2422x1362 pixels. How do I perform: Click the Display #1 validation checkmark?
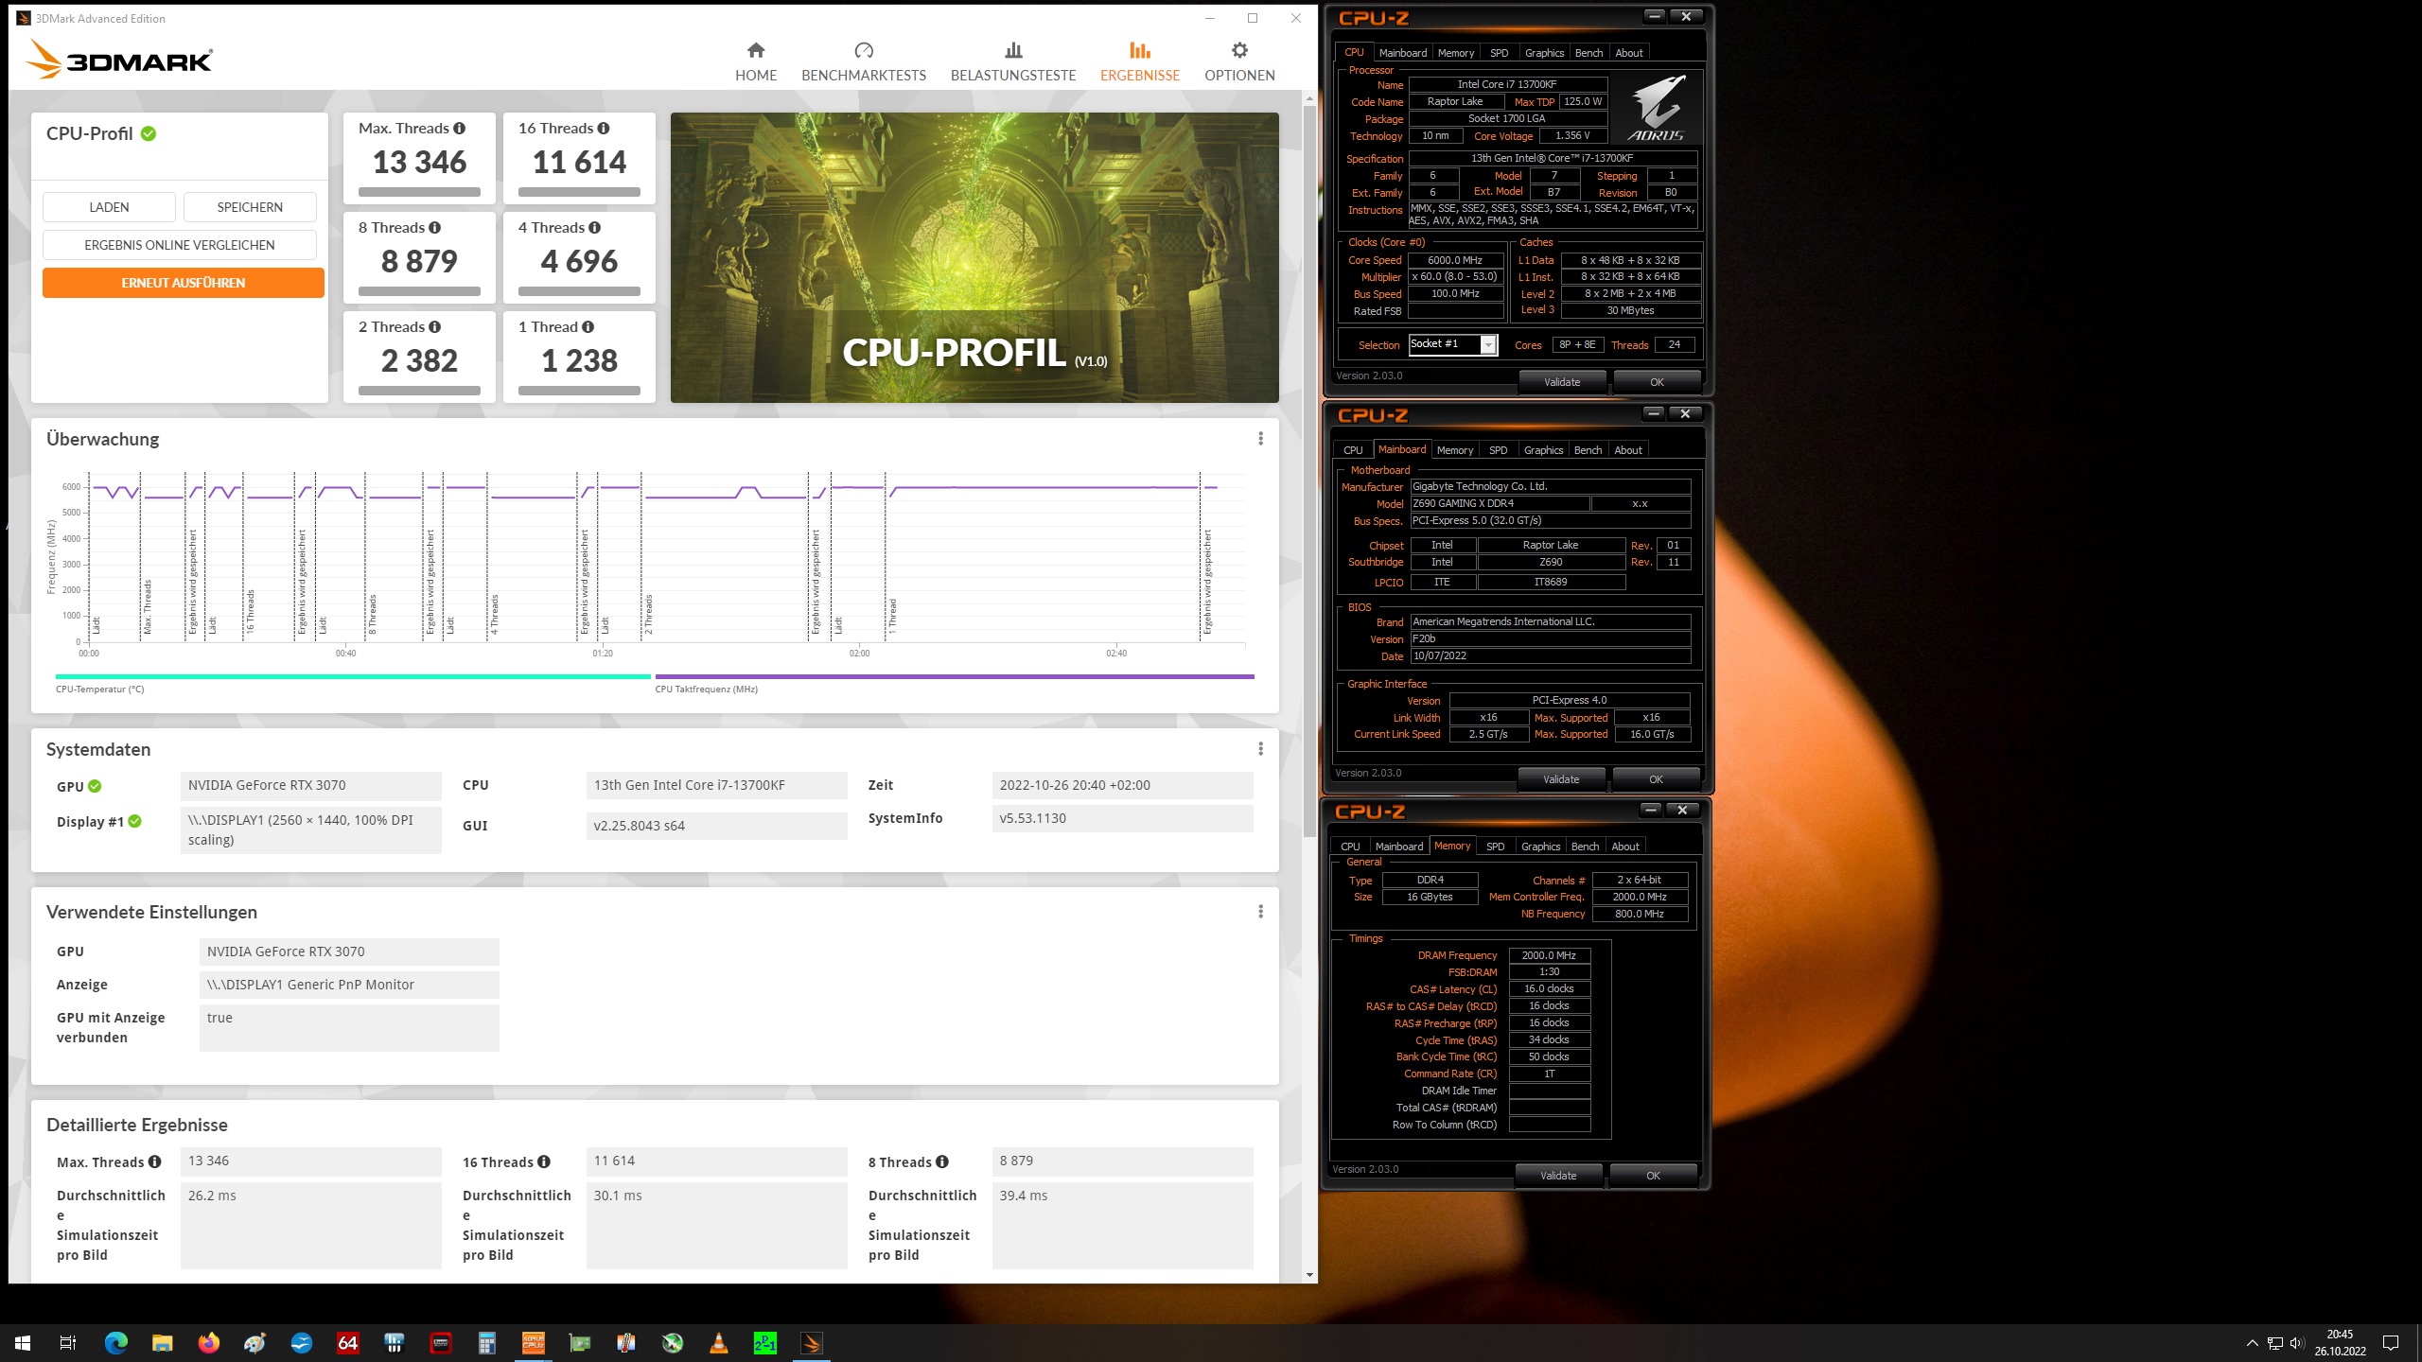pos(135,821)
